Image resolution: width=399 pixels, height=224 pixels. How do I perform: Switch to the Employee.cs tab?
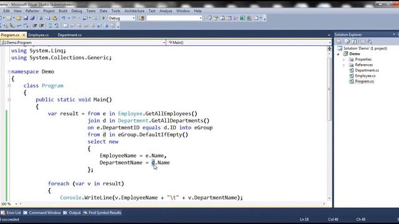pyautogui.click(x=39, y=35)
